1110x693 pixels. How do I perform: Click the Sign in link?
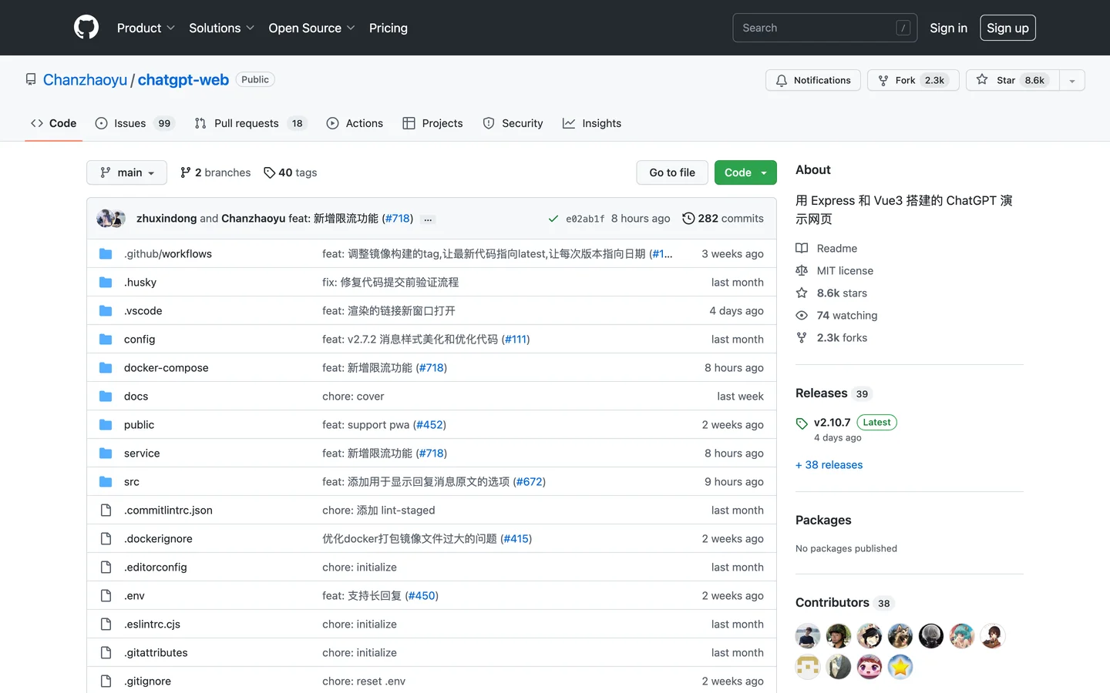tap(948, 28)
